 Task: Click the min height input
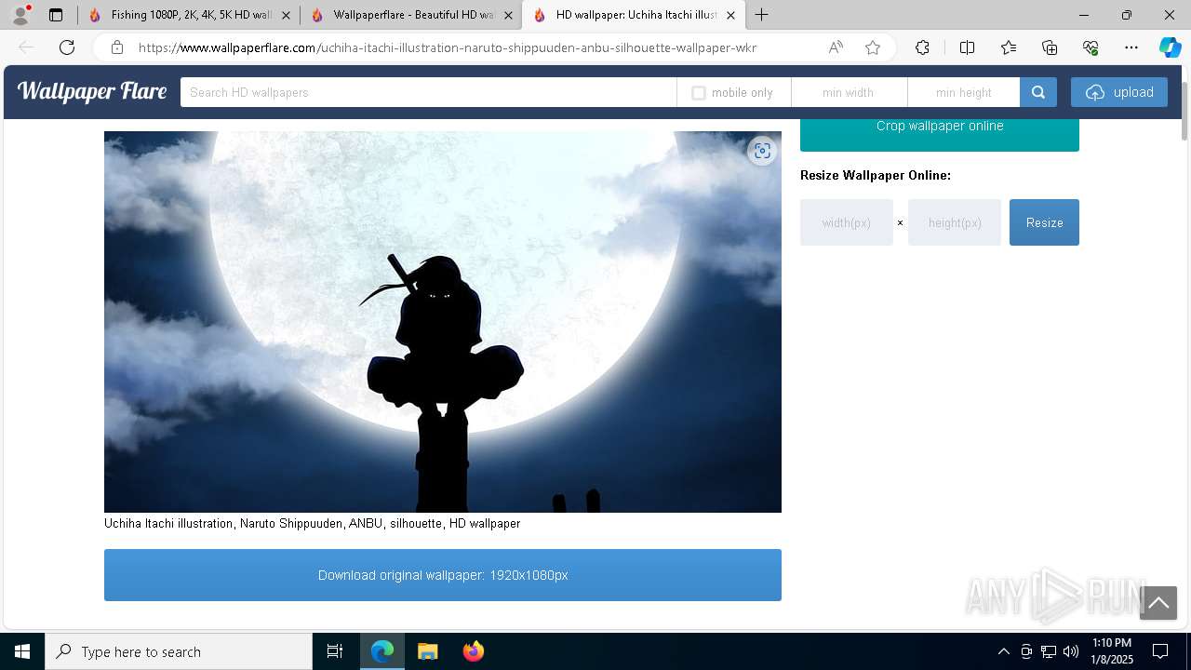pos(963,92)
